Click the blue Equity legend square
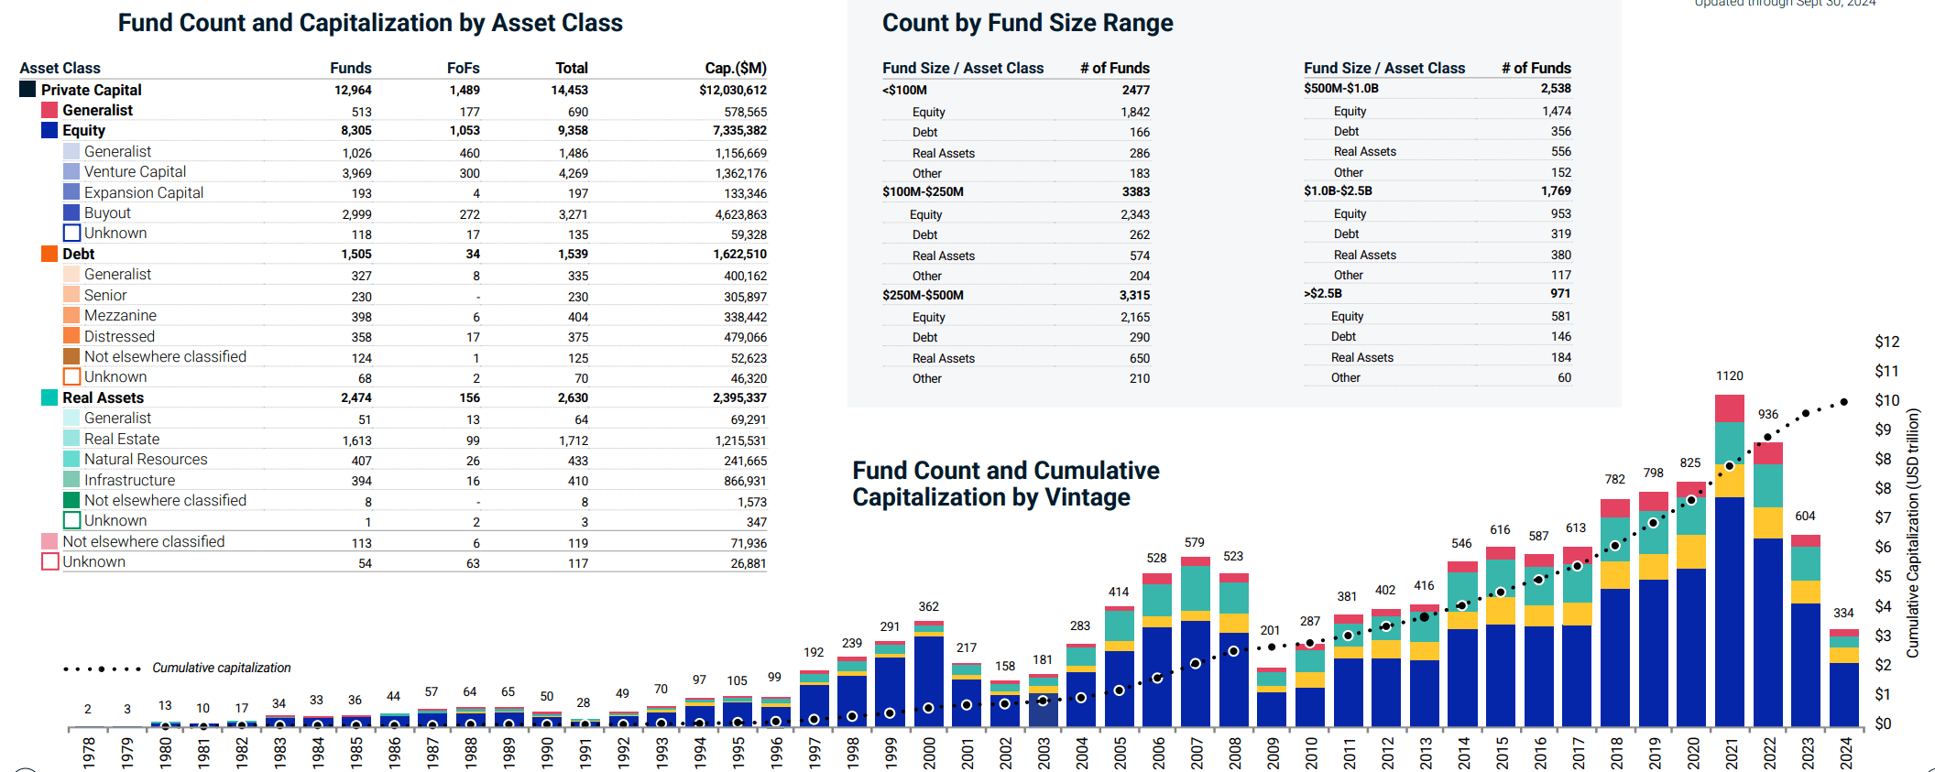The width and height of the screenshot is (1935, 772). coord(49,130)
